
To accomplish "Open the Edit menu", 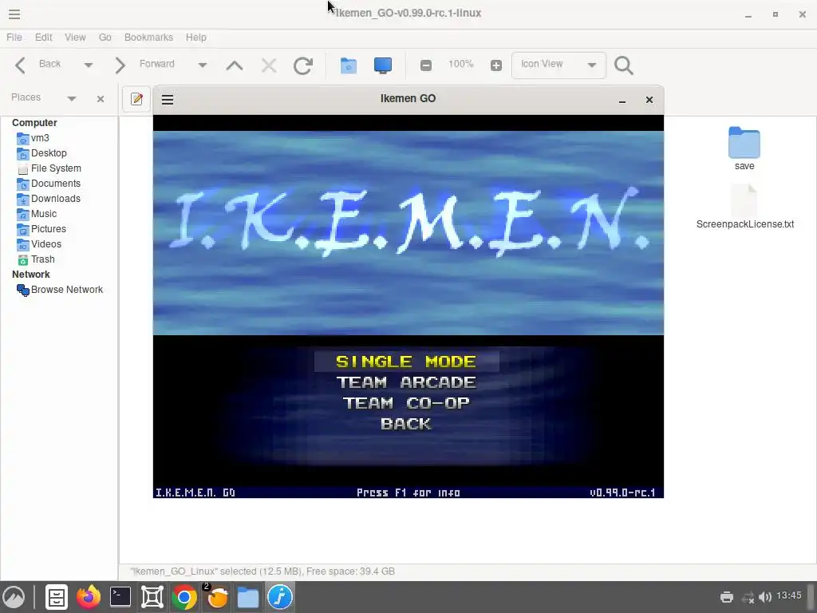I will 44,37.
